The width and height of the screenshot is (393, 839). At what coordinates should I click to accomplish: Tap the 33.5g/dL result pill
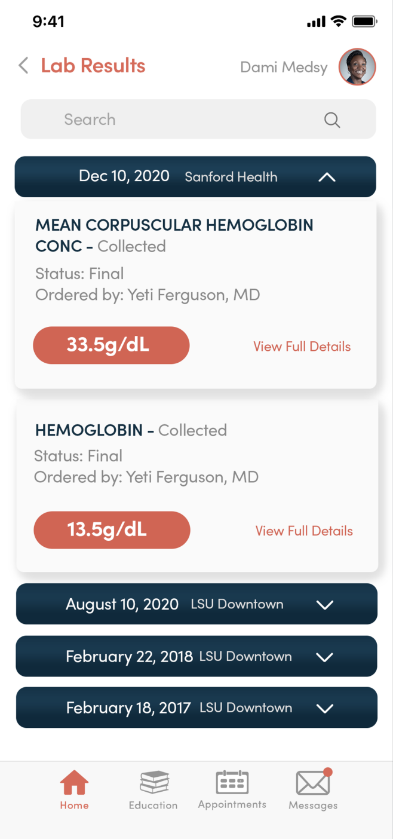point(111,345)
